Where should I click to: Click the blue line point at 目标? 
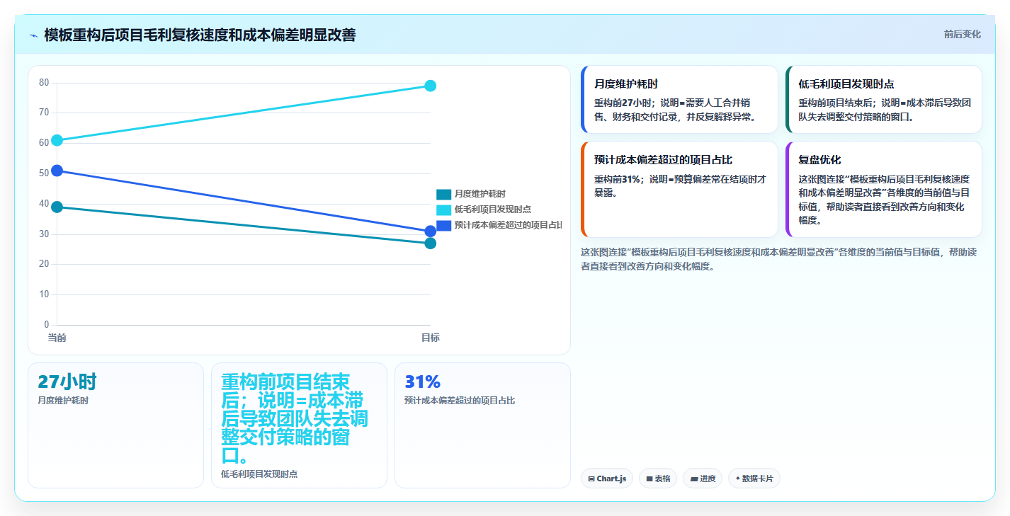(430, 231)
